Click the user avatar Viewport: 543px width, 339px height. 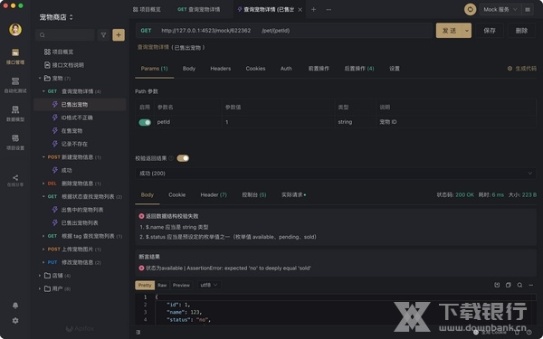(15, 30)
